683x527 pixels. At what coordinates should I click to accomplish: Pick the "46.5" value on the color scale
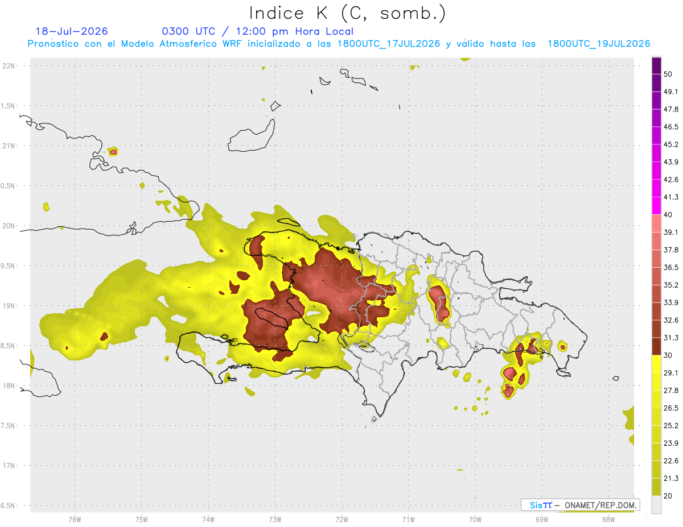pyautogui.click(x=671, y=127)
